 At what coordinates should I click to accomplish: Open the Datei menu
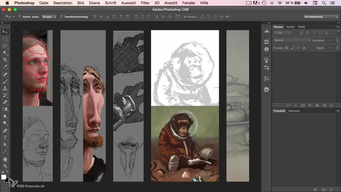pyautogui.click(x=44, y=3)
